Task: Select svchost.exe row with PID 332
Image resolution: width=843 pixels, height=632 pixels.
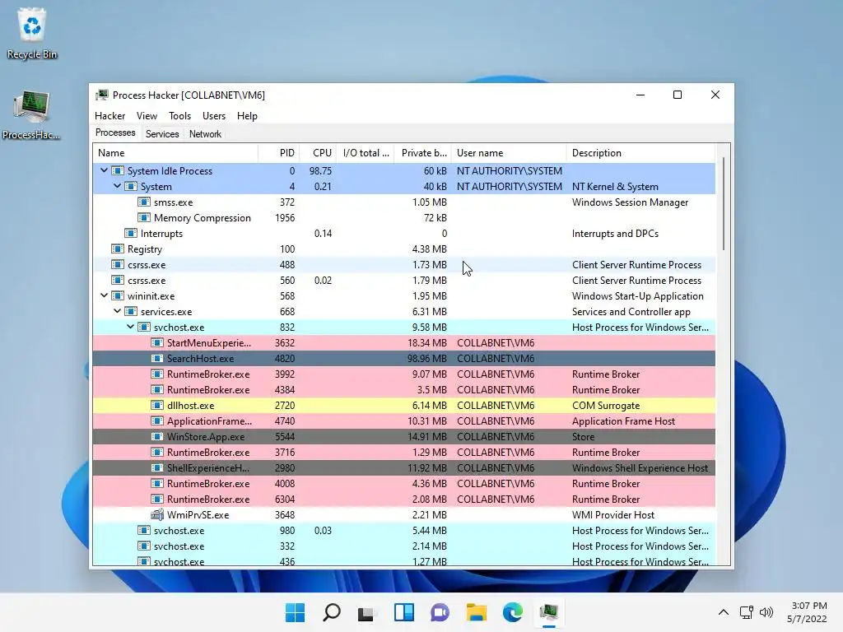Action: tap(403, 546)
